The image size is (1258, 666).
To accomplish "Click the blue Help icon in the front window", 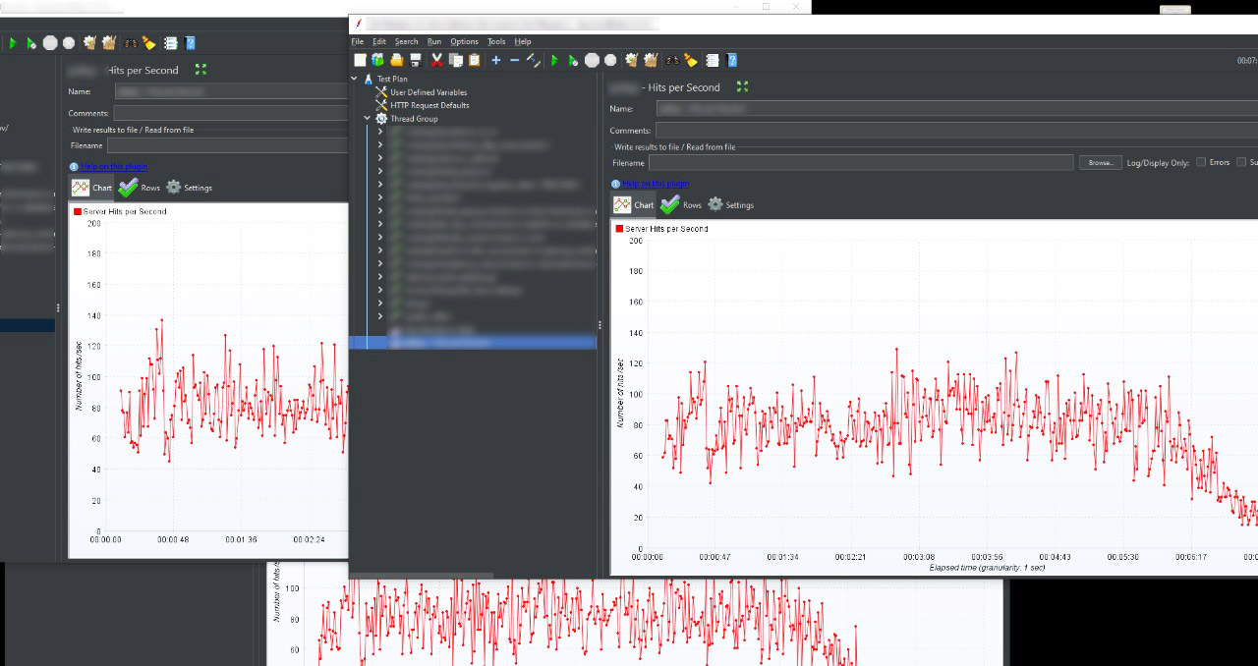I will click(732, 60).
